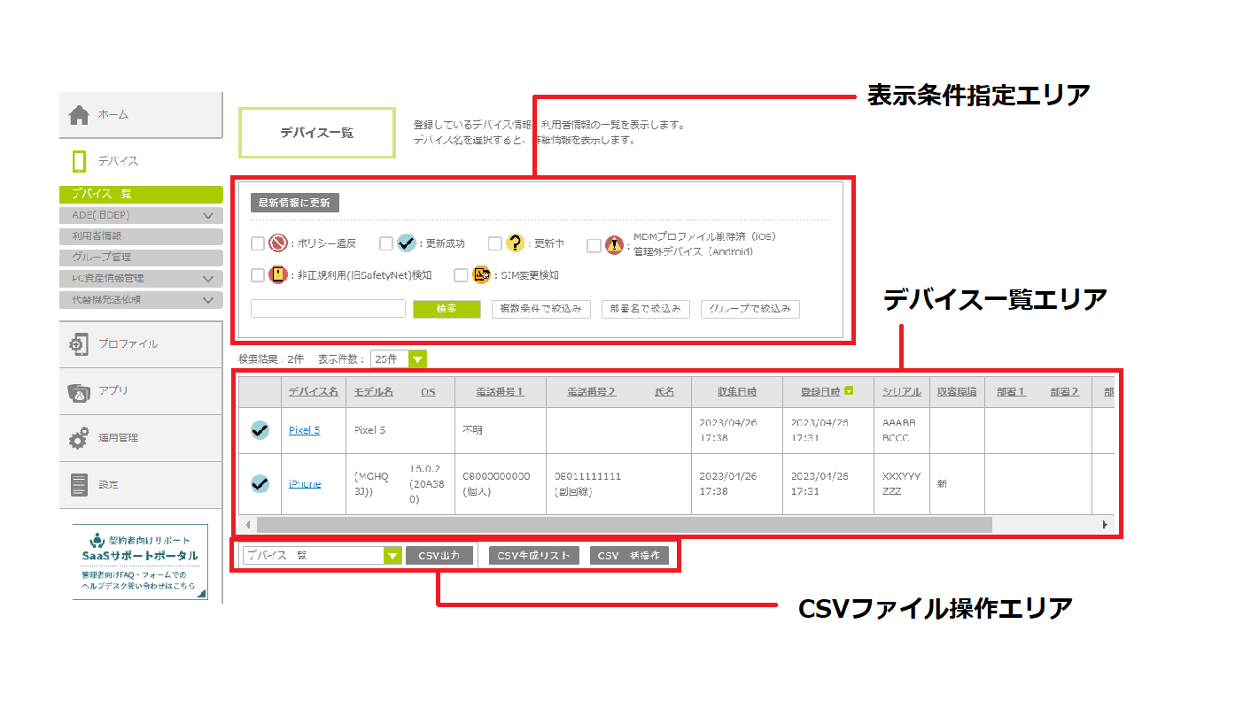Select the green Device phone icon
The image size is (1243, 724).
(80, 162)
